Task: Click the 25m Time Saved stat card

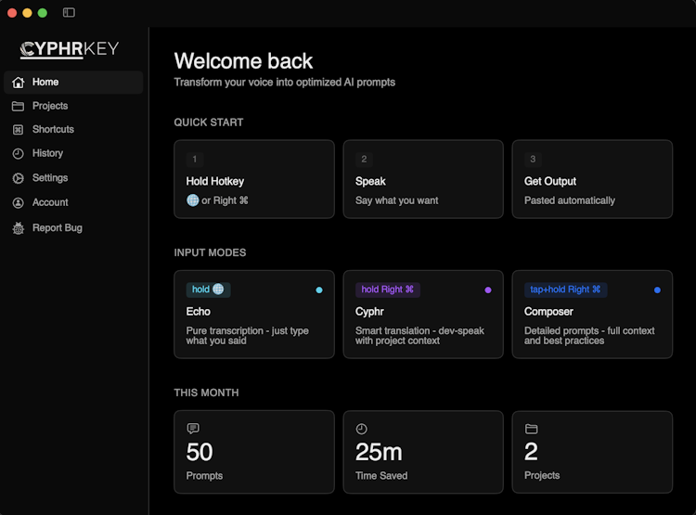Action: (x=423, y=452)
